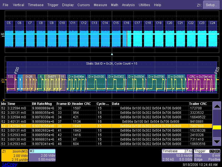Click the CRC = 0x79e1e8 decode annotation

[201, 77]
